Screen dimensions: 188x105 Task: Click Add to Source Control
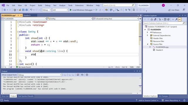(147, 100)
